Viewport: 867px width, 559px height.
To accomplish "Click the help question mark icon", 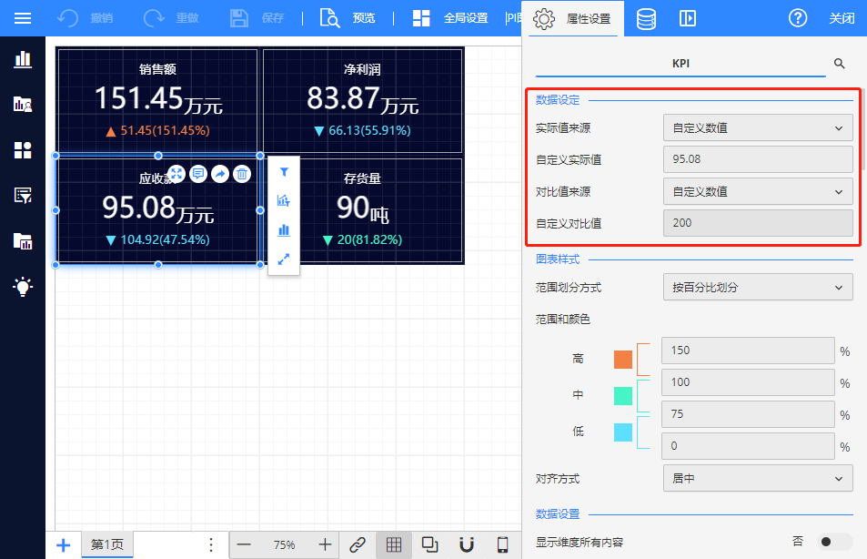I will pos(798,18).
